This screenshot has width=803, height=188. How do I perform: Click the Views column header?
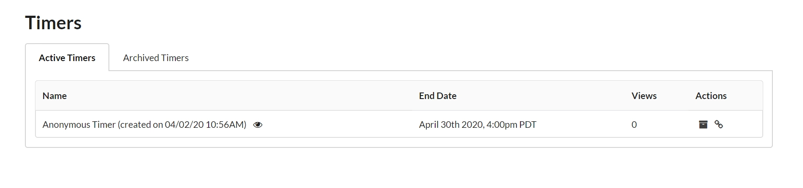(644, 96)
